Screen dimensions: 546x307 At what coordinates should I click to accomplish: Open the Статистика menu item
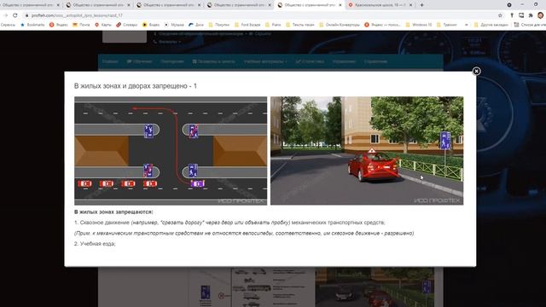(310, 61)
